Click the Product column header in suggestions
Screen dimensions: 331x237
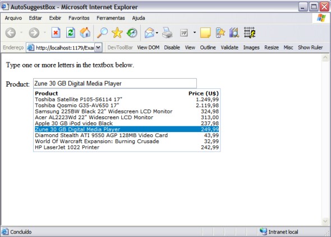(x=47, y=93)
